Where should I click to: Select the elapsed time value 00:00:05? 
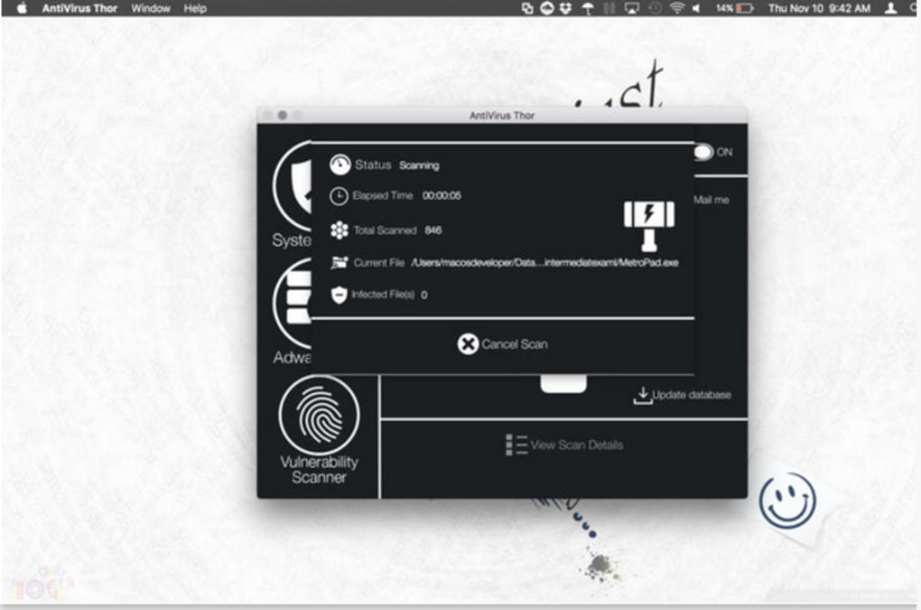442,196
